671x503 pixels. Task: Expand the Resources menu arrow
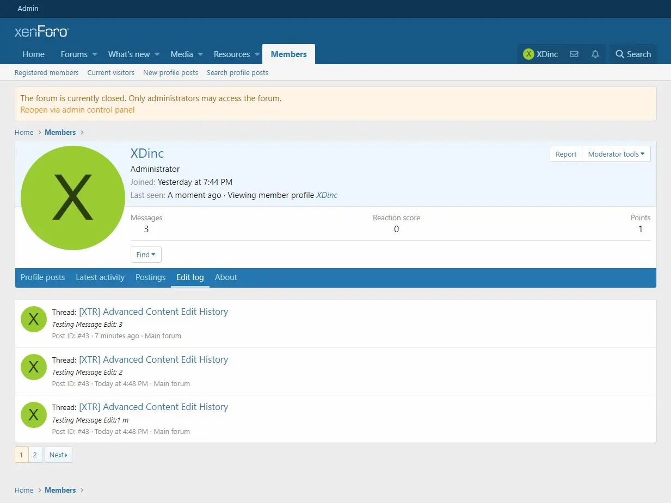coord(257,54)
